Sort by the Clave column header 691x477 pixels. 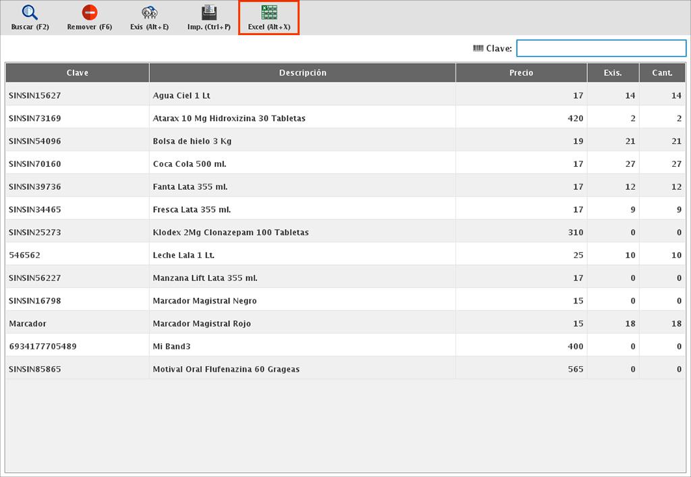click(78, 73)
